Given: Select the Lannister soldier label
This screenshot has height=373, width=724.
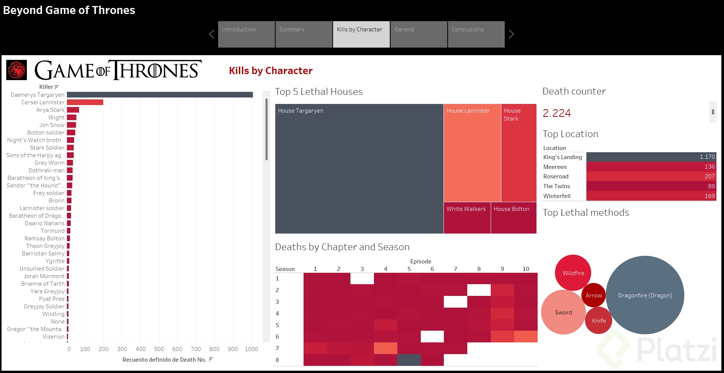Looking at the screenshot, I should click(x=42, y=208).
